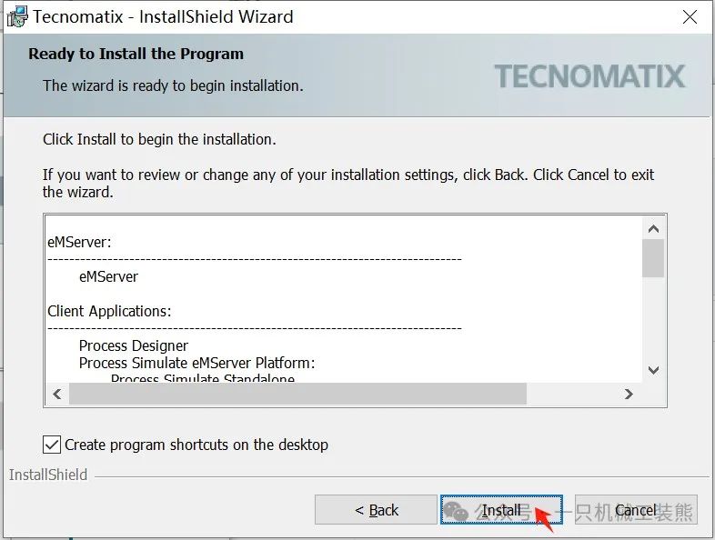This screenshot has width=715, height=540.
Task: Start the installation with the Install button
Action: point(501,510)
